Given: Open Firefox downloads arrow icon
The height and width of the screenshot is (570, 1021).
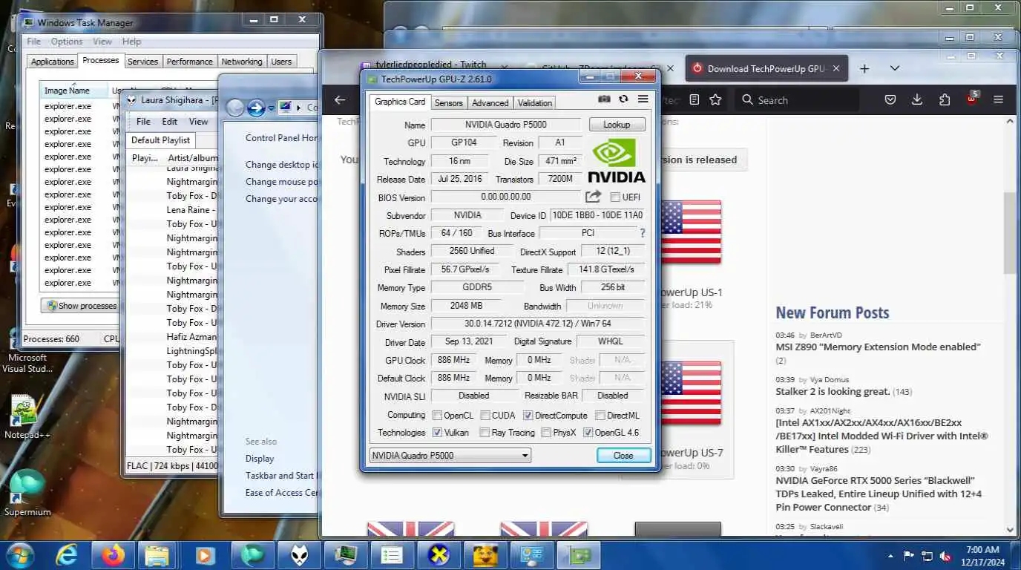Looking at the screenshot, I should pyautogui.click(x=917, y=100).
